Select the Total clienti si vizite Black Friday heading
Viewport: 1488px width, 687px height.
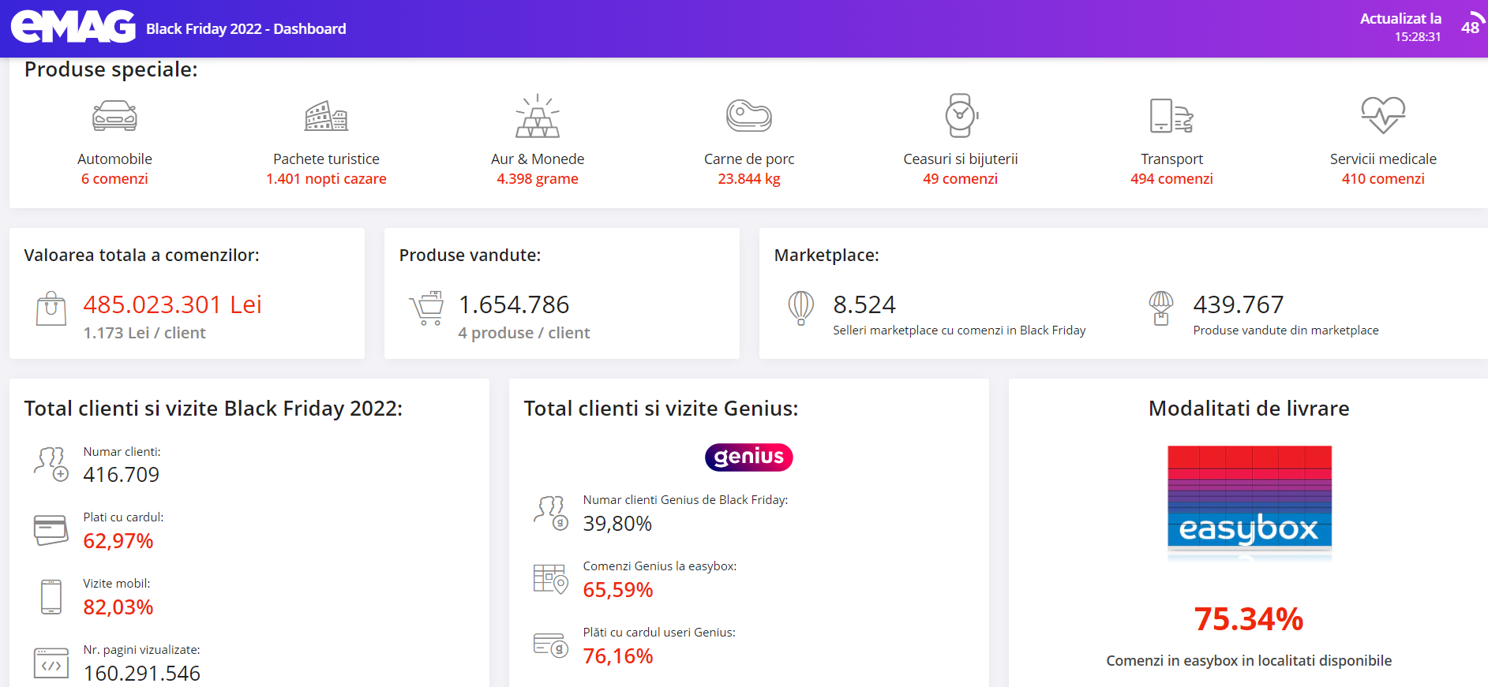[213, 409]
